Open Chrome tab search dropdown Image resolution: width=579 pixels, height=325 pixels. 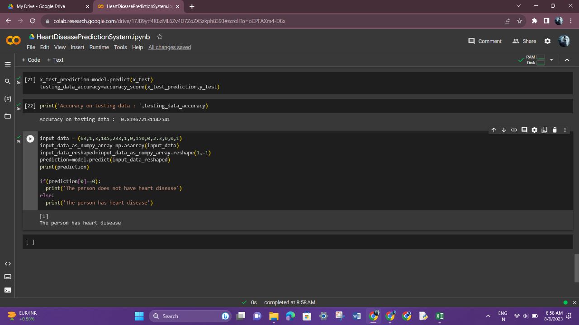518,6
